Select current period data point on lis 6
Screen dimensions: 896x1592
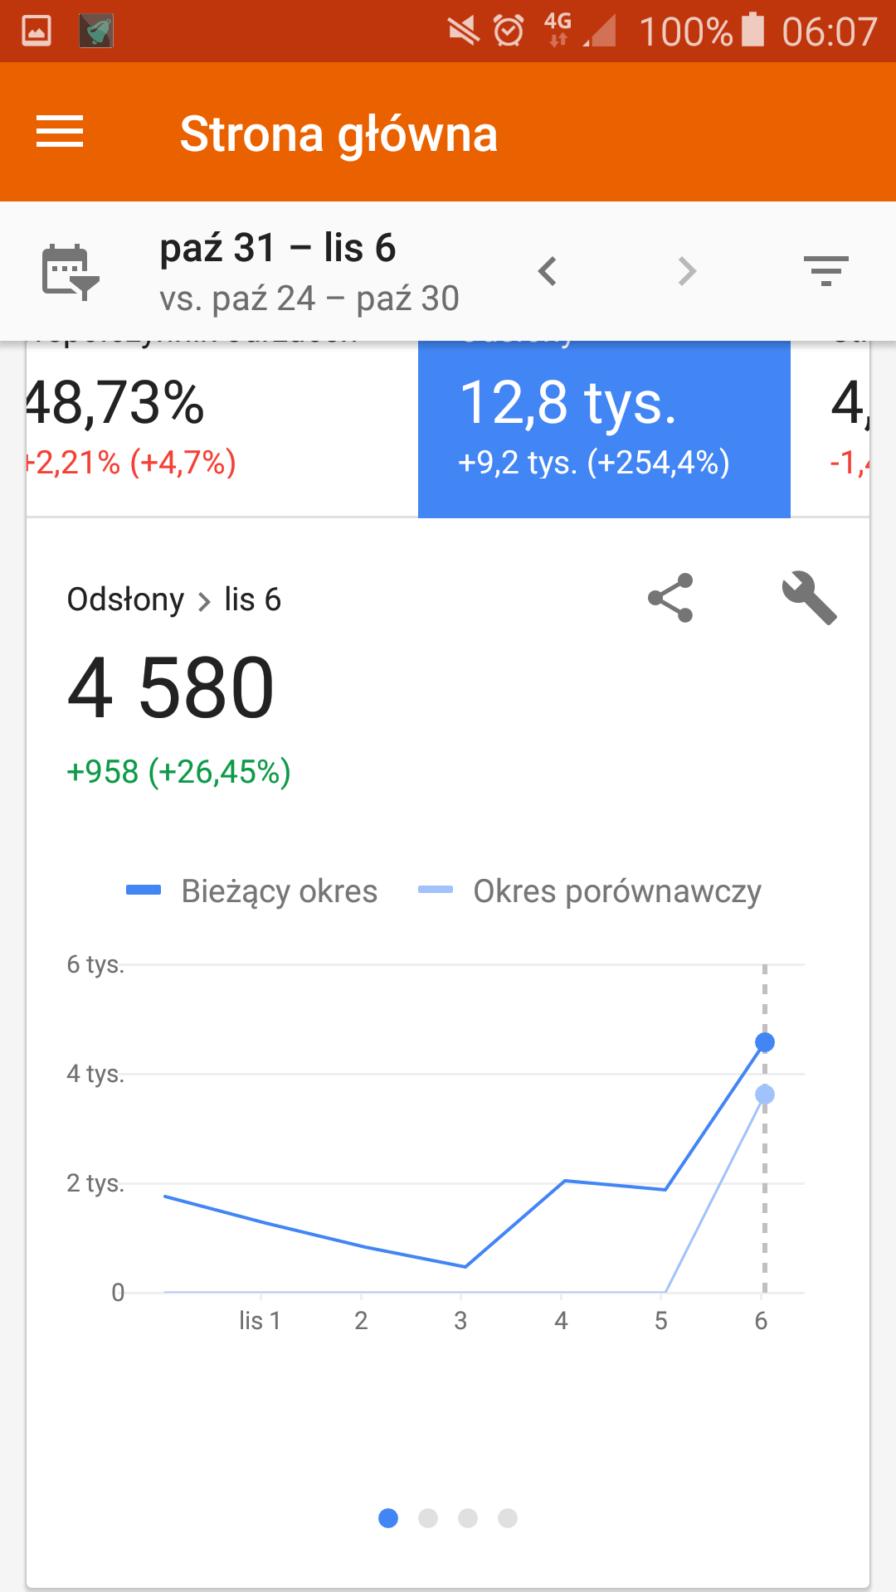click(765, 1042)
